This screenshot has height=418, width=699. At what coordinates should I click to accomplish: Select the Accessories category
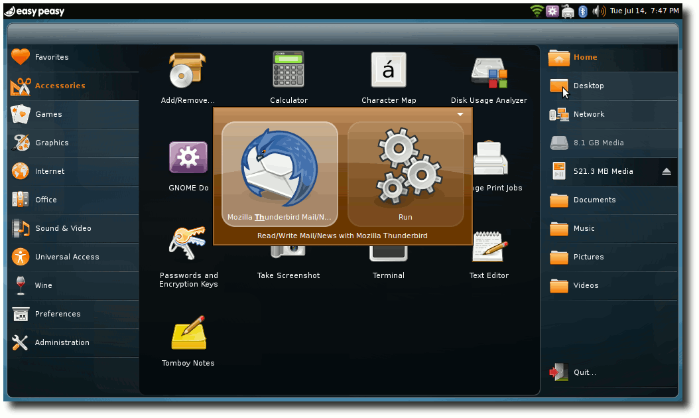coord(74,86)
